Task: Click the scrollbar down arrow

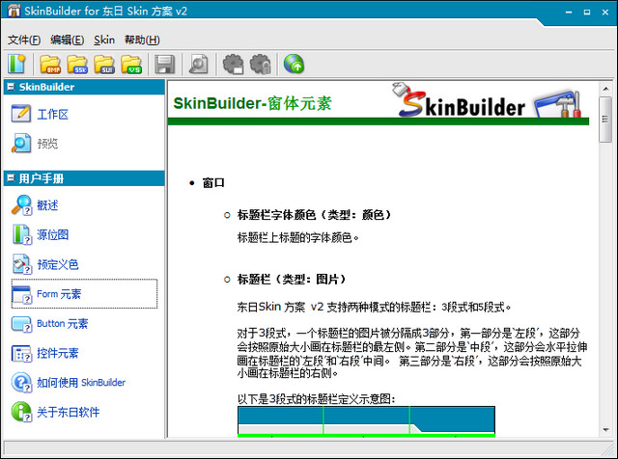Action: coord(605,430)
